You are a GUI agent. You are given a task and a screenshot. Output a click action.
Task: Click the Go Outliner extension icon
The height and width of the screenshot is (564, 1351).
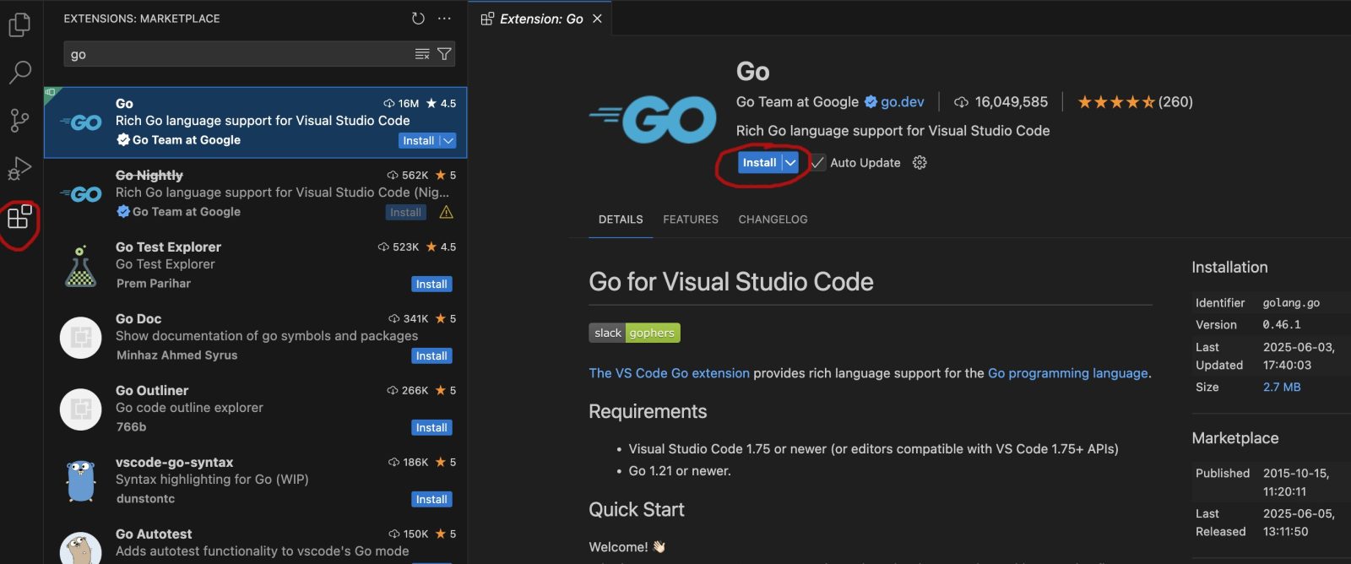coord(80,409)
